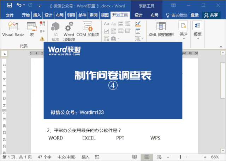Open the XML 映射窗格 pane
The height and width of the screenshot is (161, 226).
pyautogui.click(x=161, y=29)
